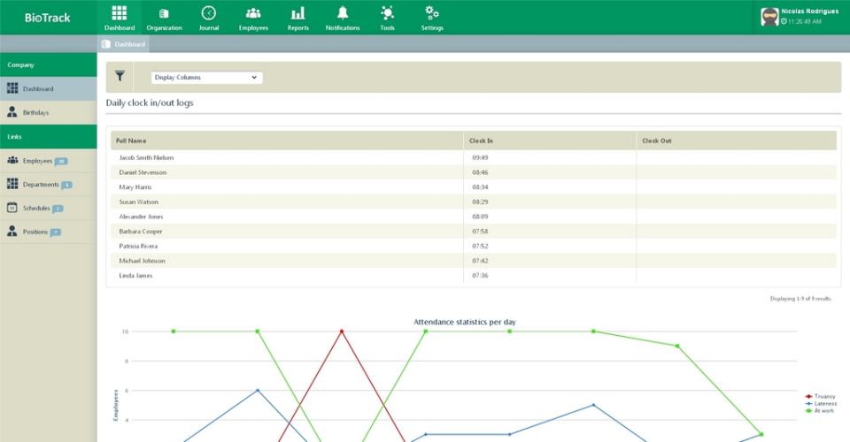Click the Patricia Rivera row

coord(474,246)
